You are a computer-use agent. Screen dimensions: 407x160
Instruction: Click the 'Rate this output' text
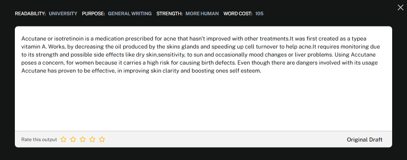39,140
